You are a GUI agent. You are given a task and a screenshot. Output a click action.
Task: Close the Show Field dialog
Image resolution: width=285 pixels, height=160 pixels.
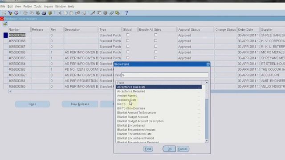(x=208, y=64)
